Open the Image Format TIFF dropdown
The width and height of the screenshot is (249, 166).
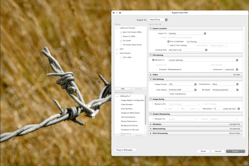click(x=182, y=84)
